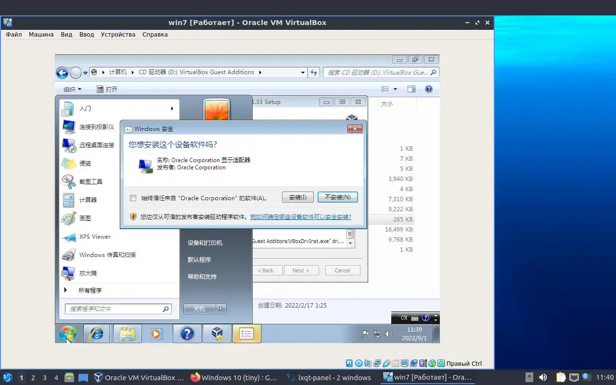This screenshot has height=385, width=616.
Task: Click the host panel removable media eject icon
Action: [529, 377]
